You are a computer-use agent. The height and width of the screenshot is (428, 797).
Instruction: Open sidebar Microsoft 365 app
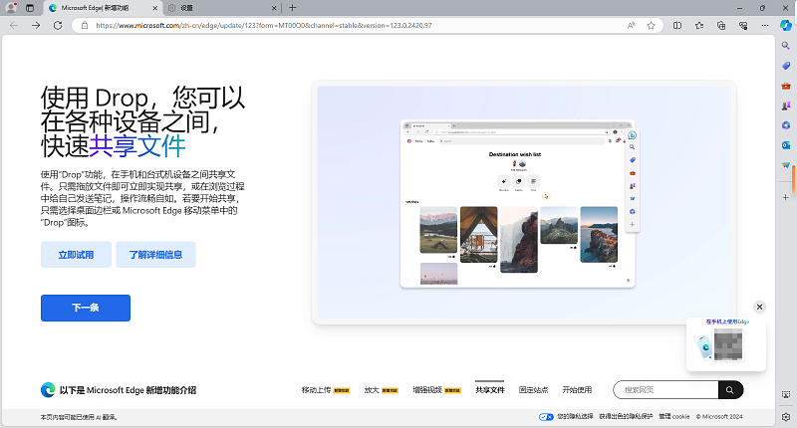coord(786,125)
